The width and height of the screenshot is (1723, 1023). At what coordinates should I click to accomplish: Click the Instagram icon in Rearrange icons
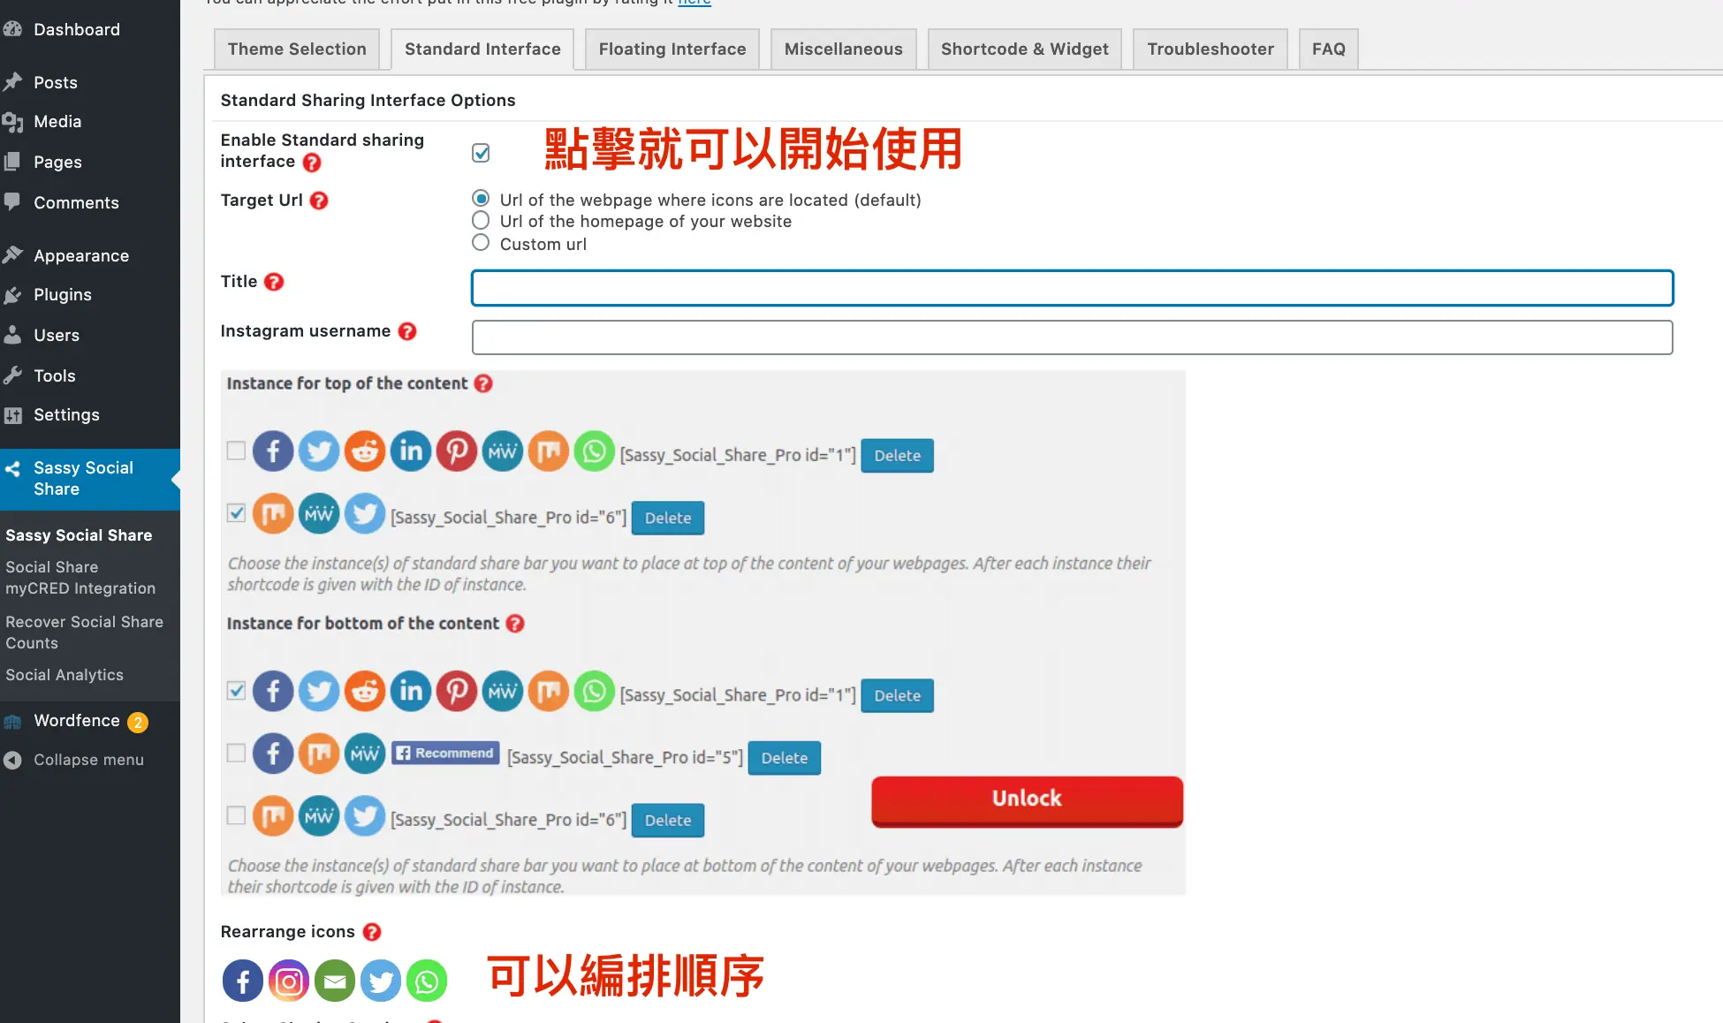click(x=289, y=981)
